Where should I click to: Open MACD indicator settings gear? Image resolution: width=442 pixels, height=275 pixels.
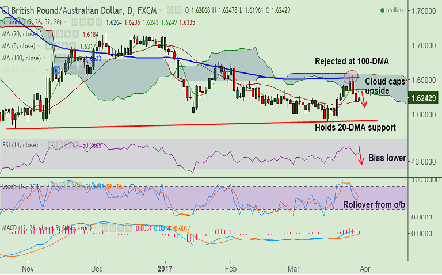[113, 228]
